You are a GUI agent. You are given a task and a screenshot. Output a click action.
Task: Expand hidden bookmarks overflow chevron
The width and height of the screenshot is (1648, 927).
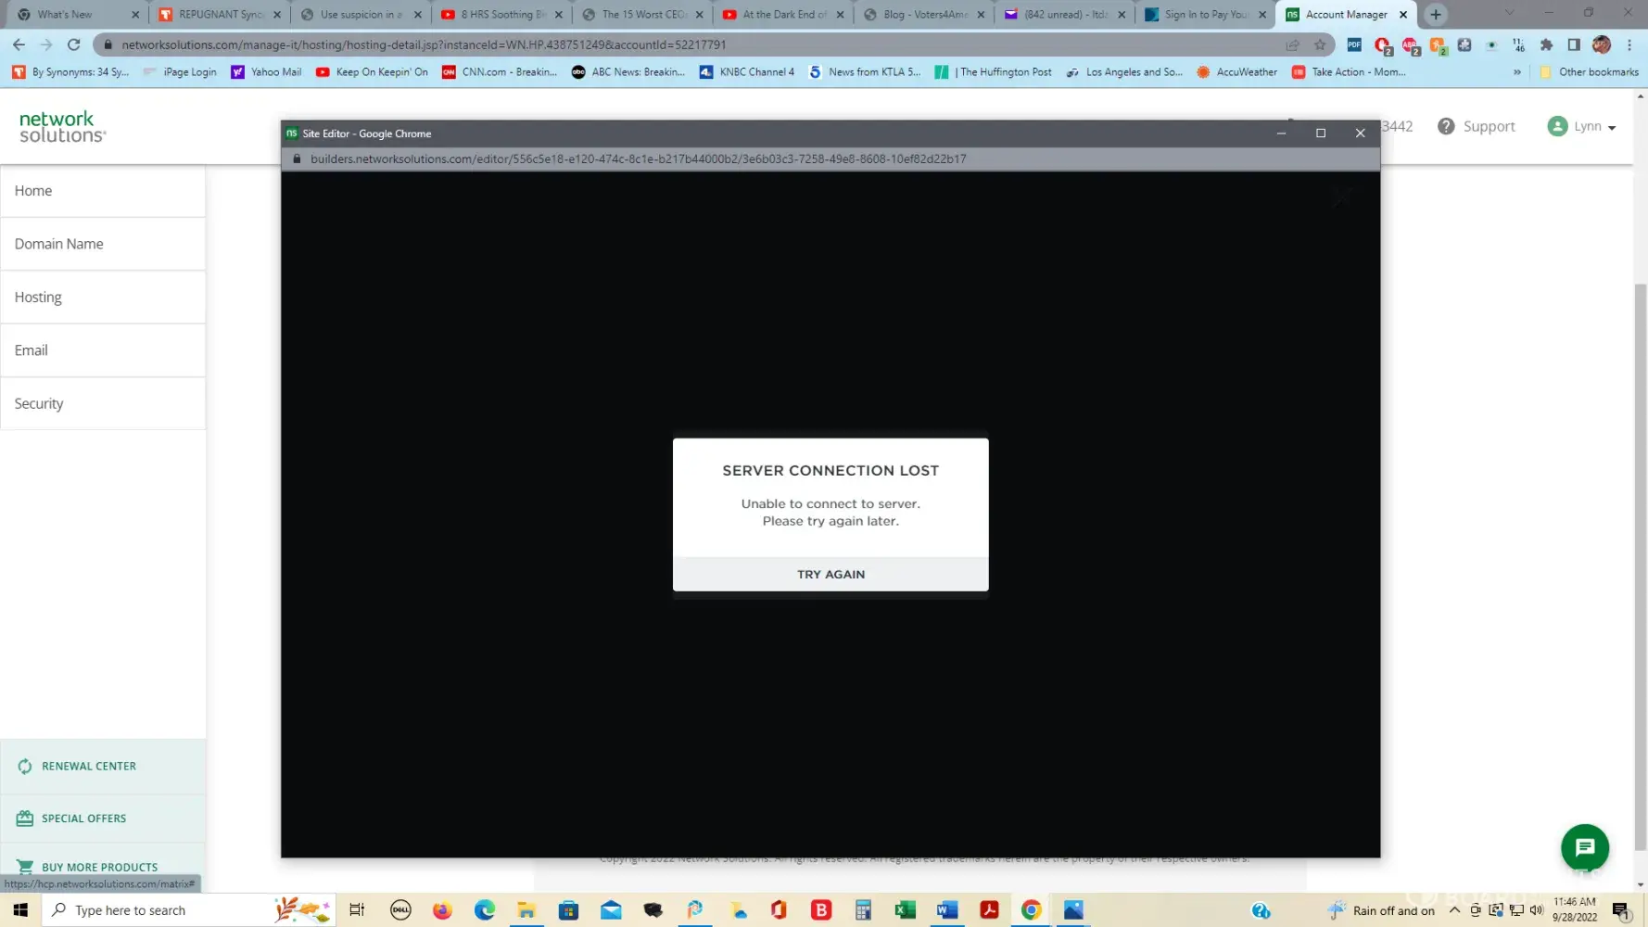1517,71
